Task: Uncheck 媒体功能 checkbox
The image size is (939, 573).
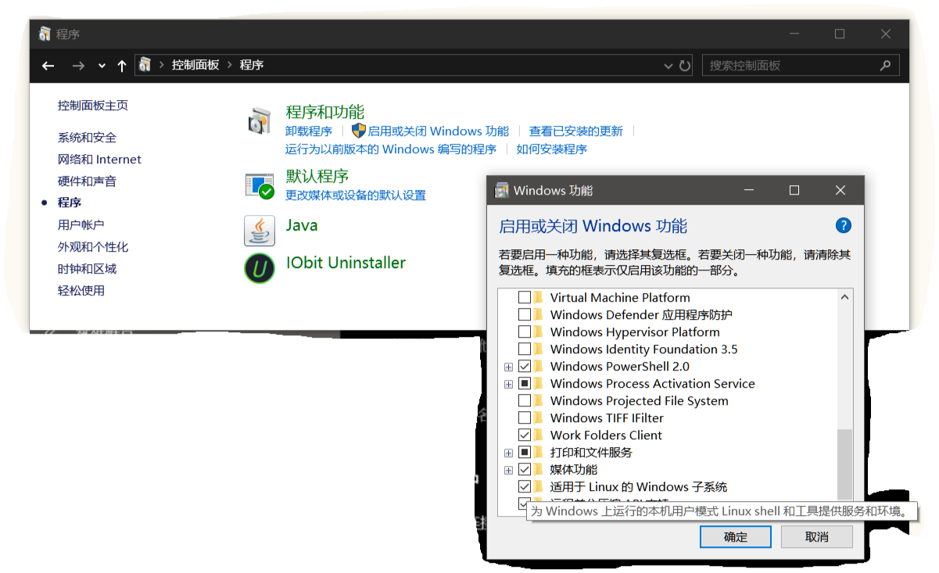Action: tap(525, 470)
